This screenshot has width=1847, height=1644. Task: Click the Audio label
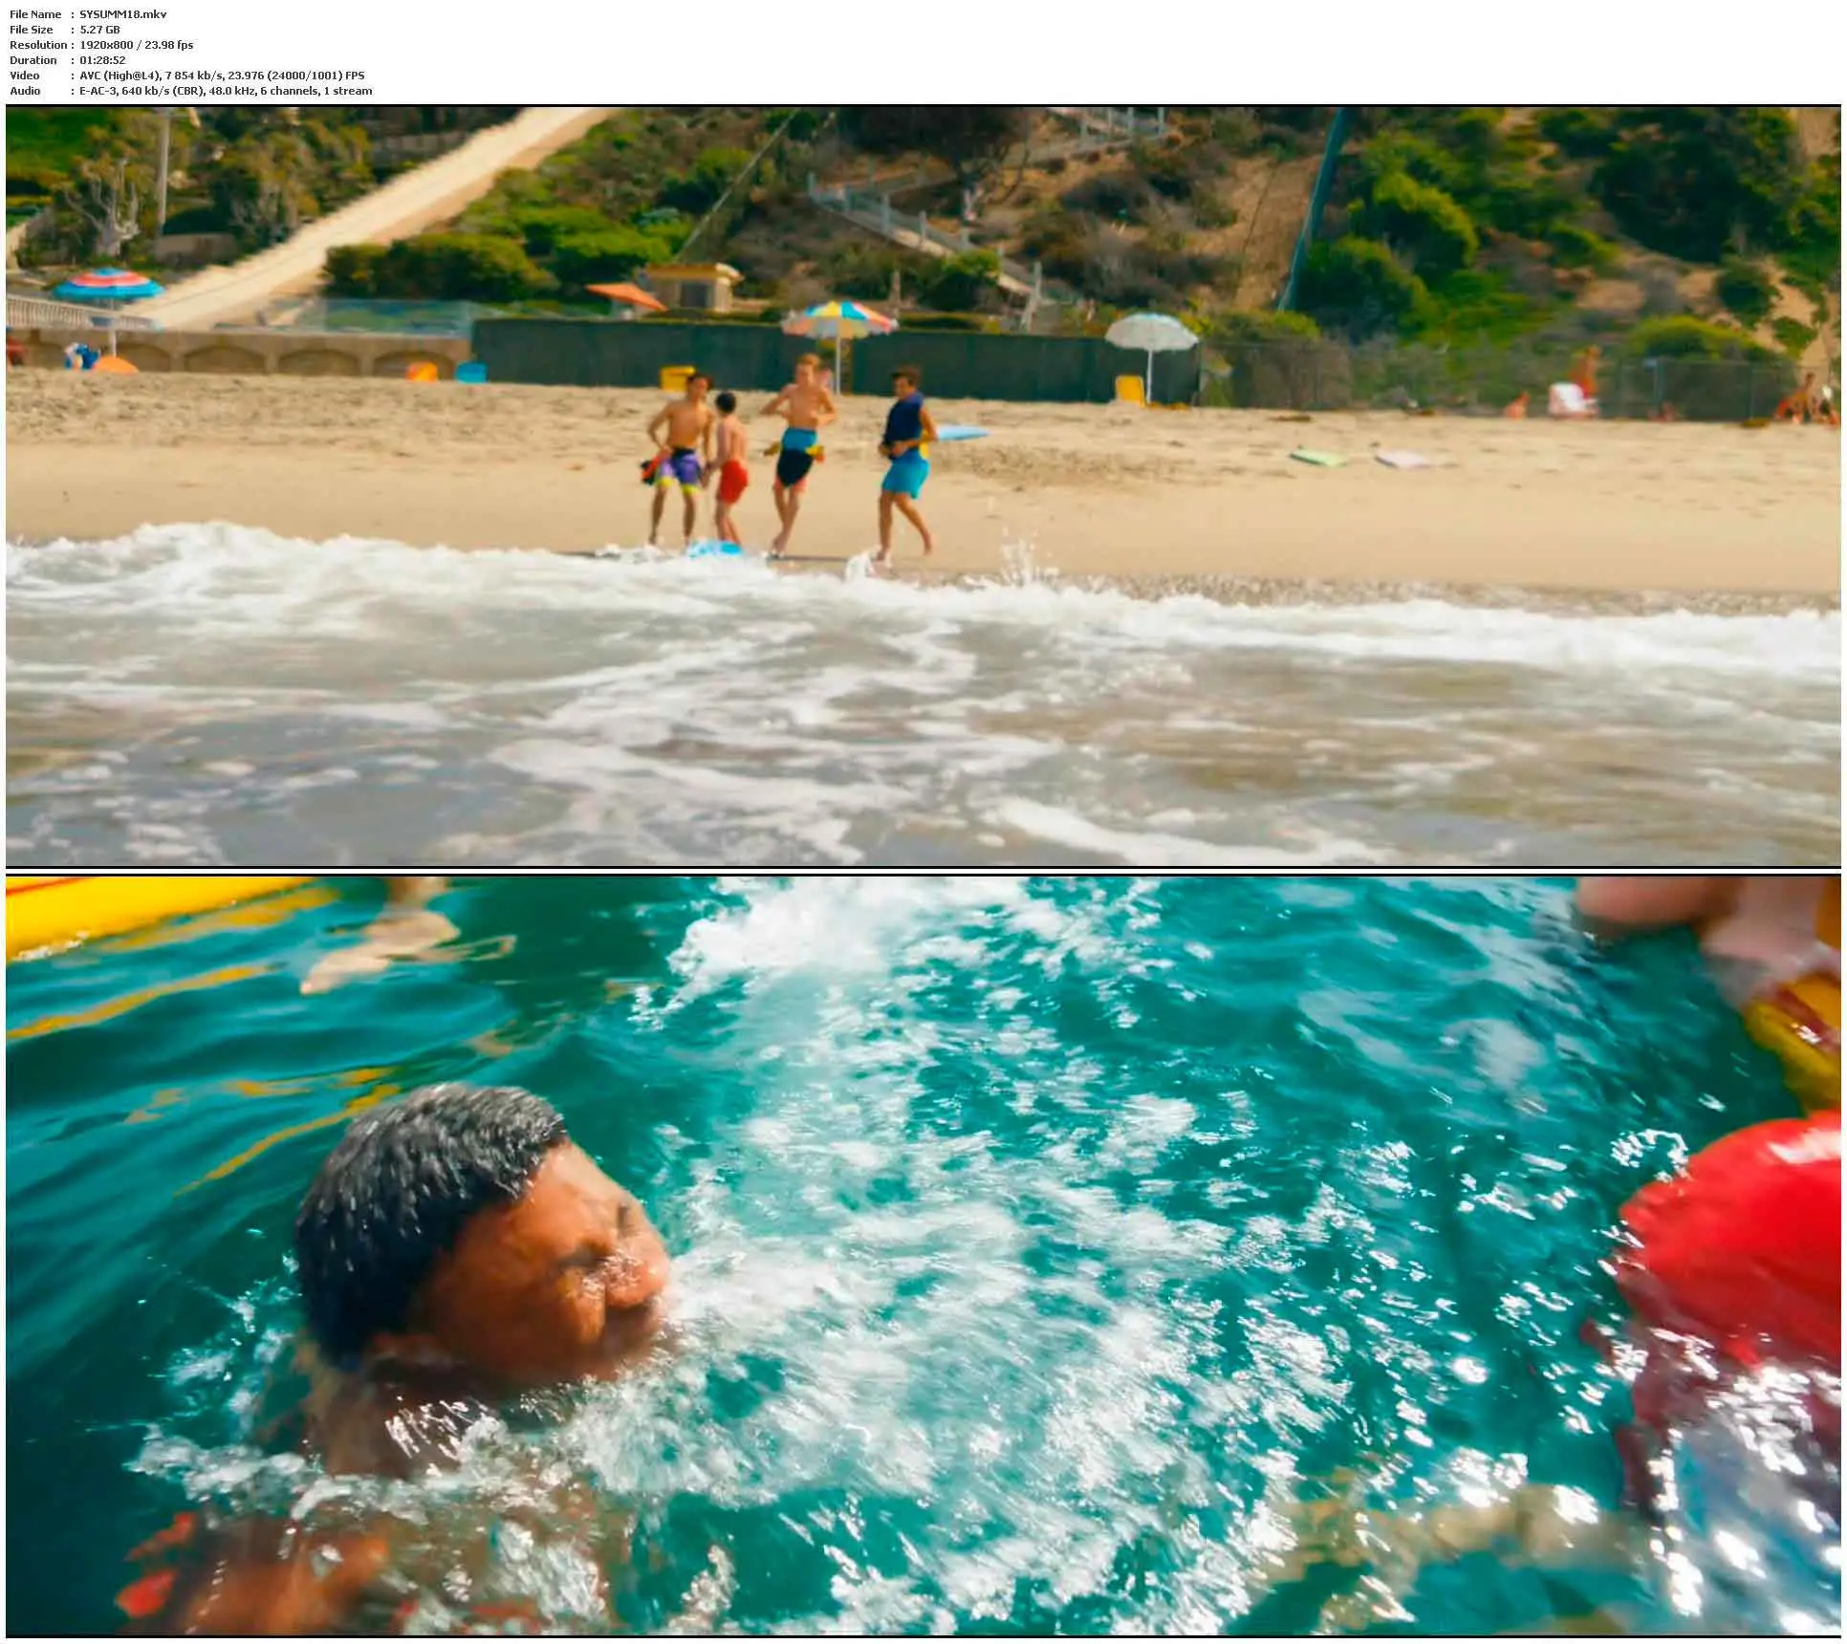click(25, 91)
